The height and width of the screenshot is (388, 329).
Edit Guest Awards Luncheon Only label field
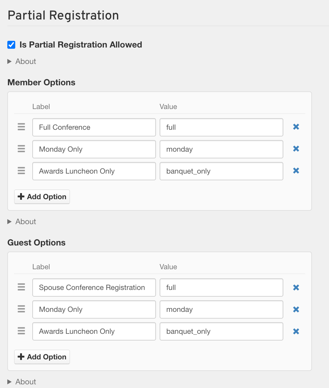click(94, 331)
